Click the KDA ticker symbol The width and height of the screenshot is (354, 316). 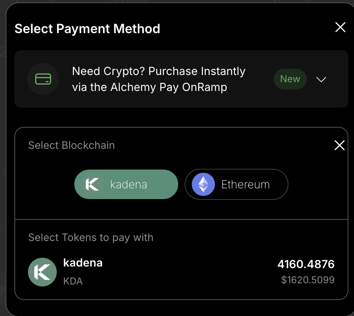click(x=73, y=281)
